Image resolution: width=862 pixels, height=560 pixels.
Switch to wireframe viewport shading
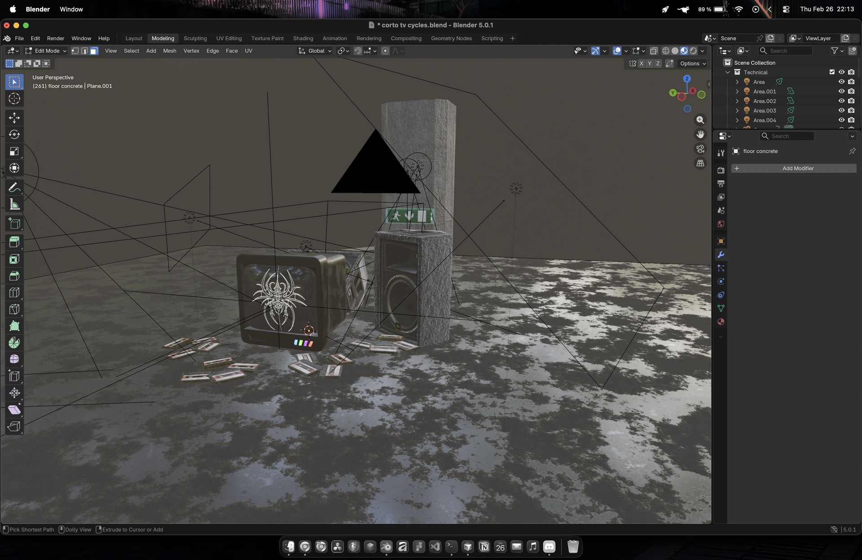(x=666, y=51)
